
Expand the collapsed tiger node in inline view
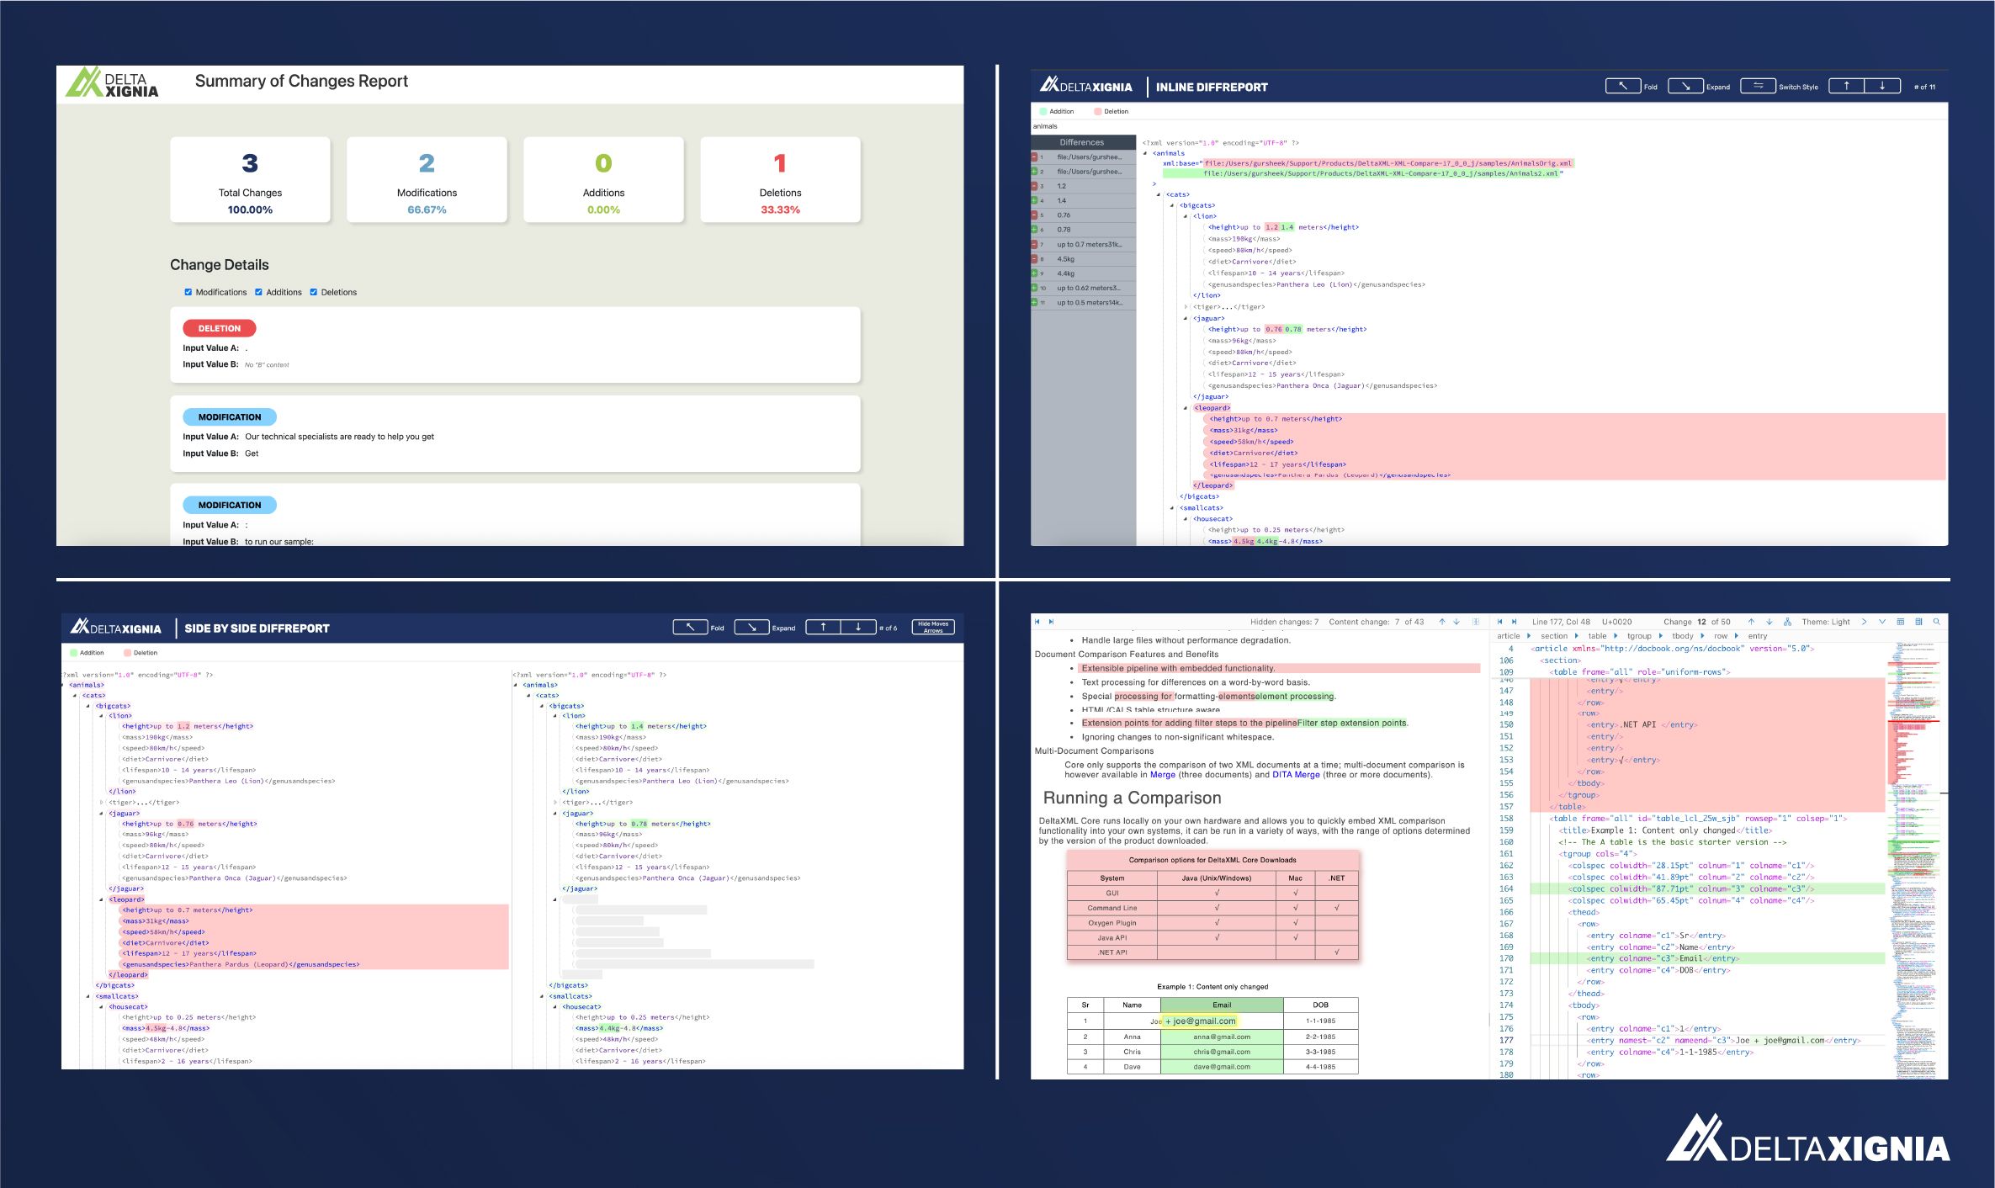click(x=1186, y=307)
